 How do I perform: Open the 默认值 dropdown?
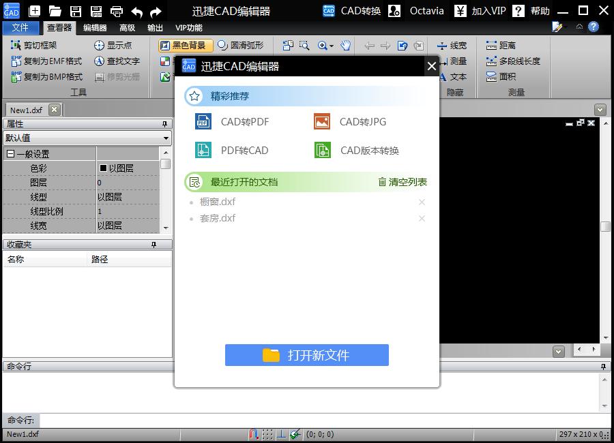[166, 138]
